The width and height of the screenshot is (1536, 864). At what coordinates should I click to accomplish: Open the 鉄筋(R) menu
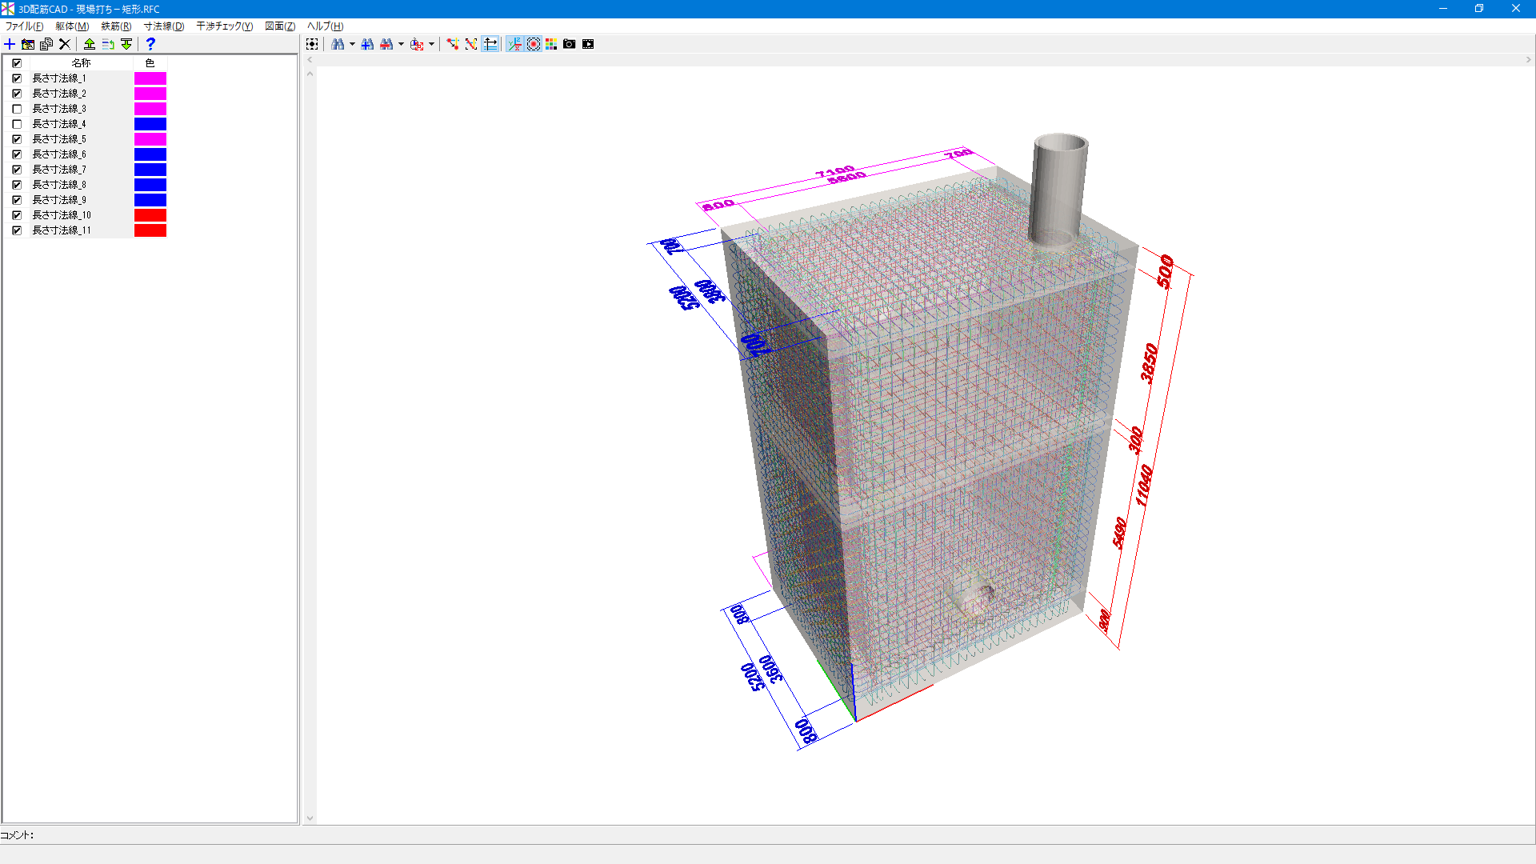point(116,26)
